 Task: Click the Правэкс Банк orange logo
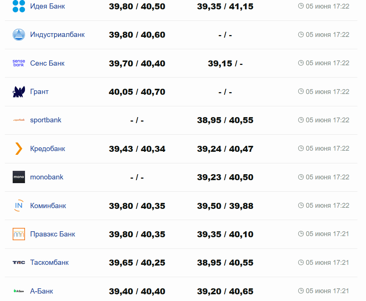19,234
